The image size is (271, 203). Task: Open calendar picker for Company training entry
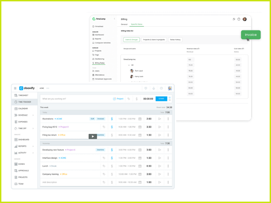point(140,174)
